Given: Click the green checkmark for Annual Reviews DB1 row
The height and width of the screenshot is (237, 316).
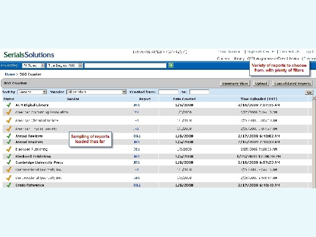Looking at the screenshot, I should (9, 136).
